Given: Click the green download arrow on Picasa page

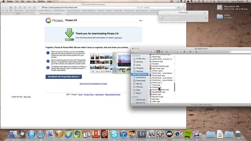Looking at the screenshot, I should [69, 34].
